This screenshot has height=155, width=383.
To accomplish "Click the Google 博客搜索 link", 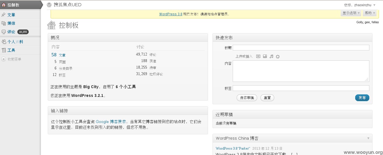I will pos(111,122).
